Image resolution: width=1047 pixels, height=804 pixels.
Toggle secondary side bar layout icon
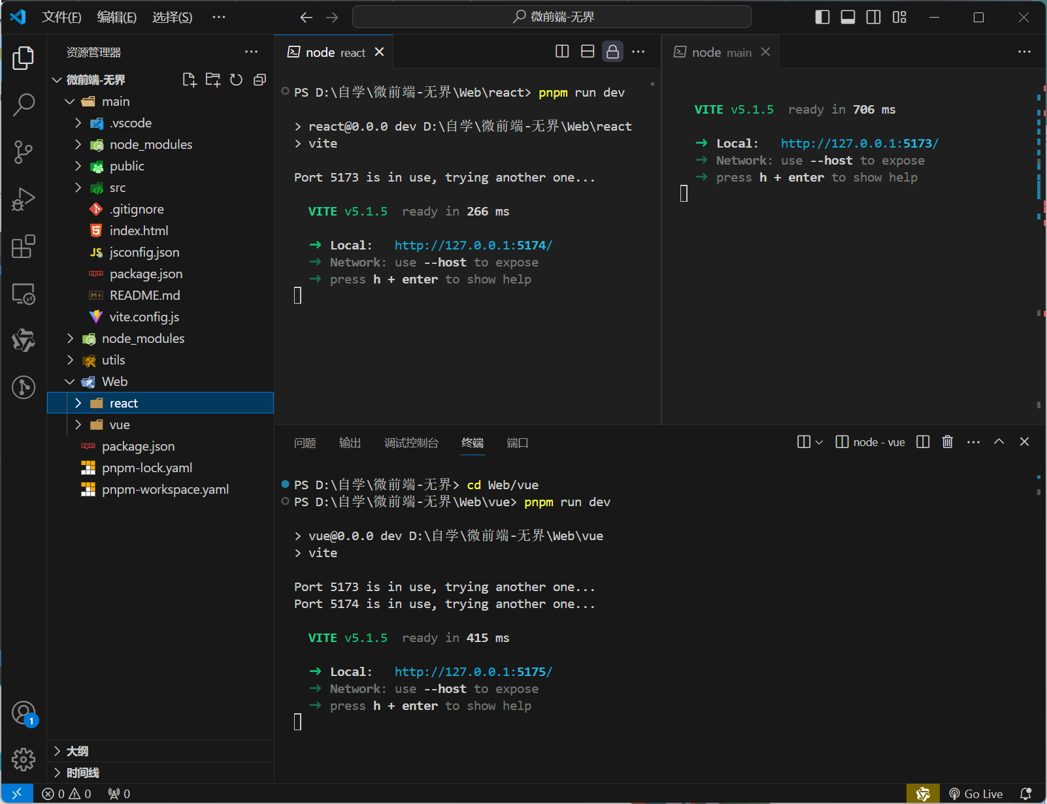coord(873,17)
